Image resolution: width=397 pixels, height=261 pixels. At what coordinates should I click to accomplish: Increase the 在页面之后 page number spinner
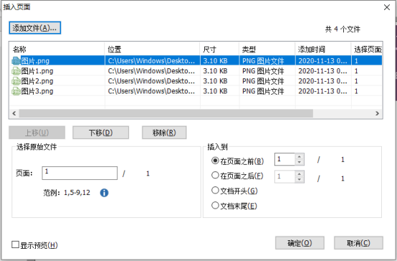click(x=300, y=174)
